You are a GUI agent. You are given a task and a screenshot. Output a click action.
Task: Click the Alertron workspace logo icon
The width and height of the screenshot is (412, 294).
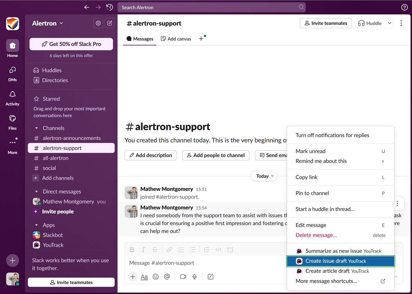point(12,24)
